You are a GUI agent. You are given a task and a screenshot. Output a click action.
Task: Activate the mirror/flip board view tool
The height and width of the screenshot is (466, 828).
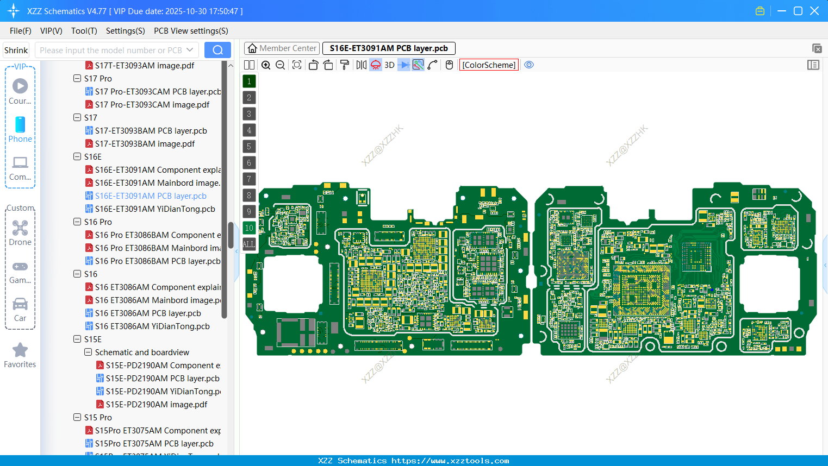coord(360,65)
